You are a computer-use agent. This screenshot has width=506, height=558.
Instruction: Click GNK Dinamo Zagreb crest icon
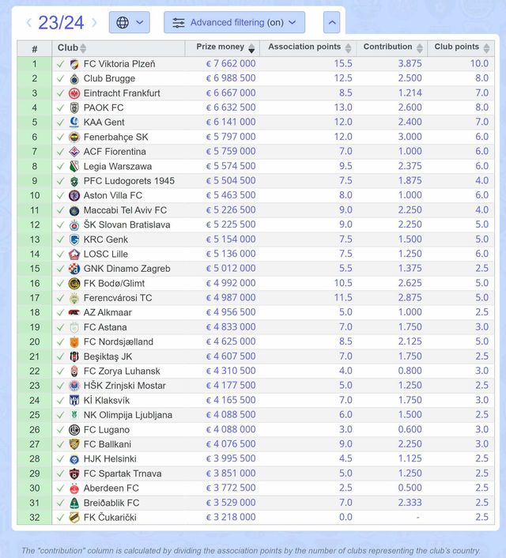74,269
